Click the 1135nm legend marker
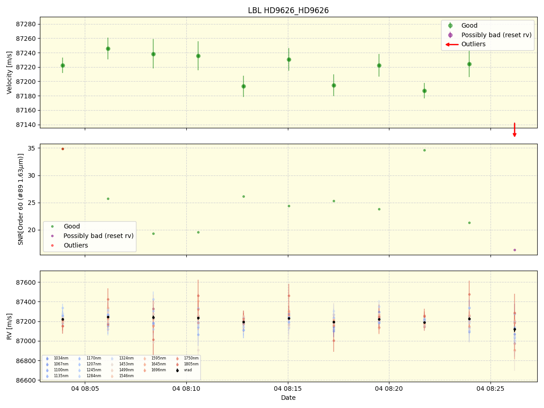This screenshot has height=408, width=544. (47, 376)
